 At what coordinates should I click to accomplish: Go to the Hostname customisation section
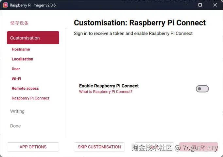(21, 49)
